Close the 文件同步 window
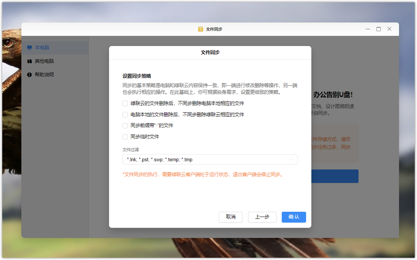The width and height of the screenshot is (417, 260). 389,29
